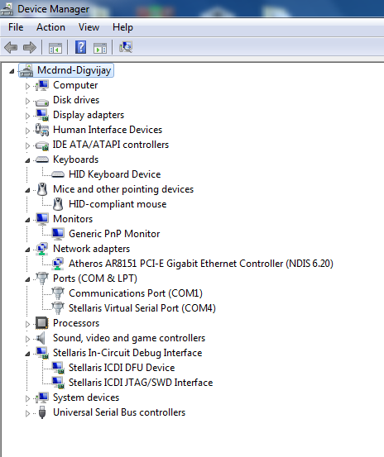The image size is (384, 457).
Task: Click the Display adapters category icon
Action: (x=42, y=115)
